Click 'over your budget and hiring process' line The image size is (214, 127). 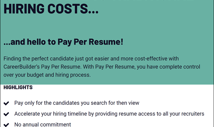click(47, 75)
